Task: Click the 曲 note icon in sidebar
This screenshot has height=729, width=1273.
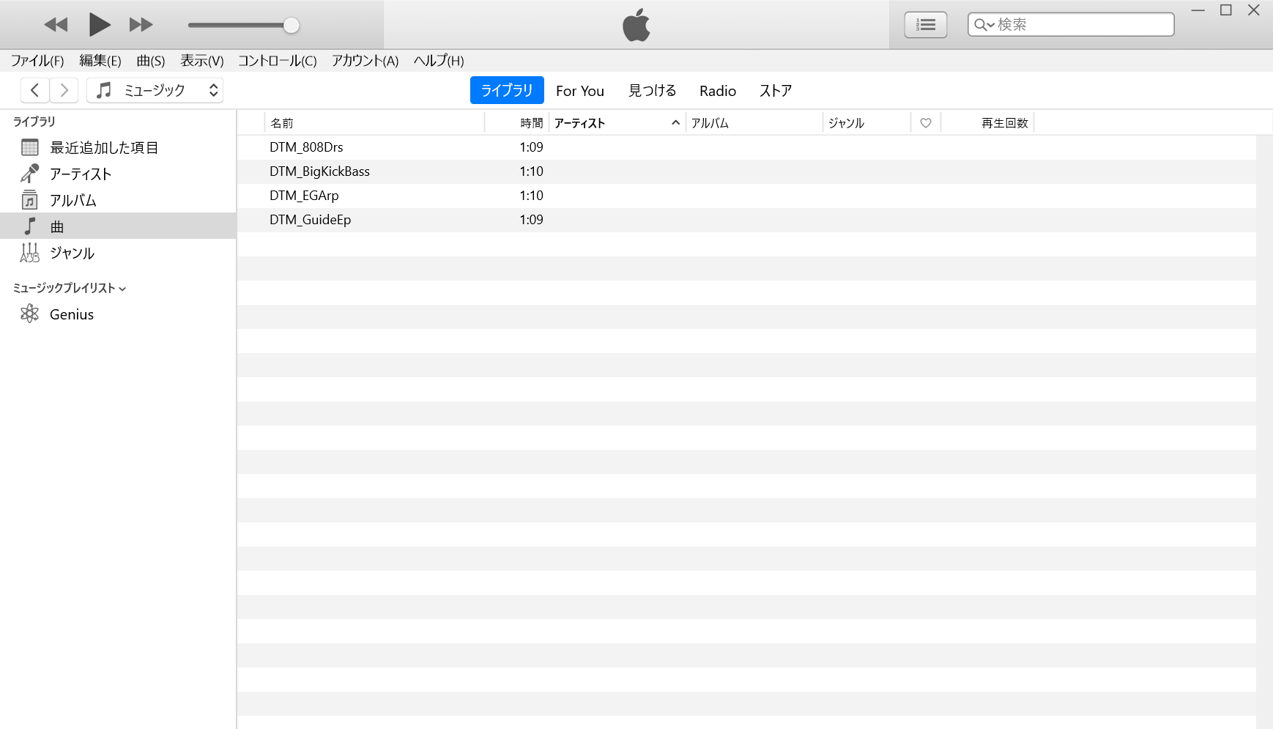Action: pyautogui.click(x=30, y=226)
